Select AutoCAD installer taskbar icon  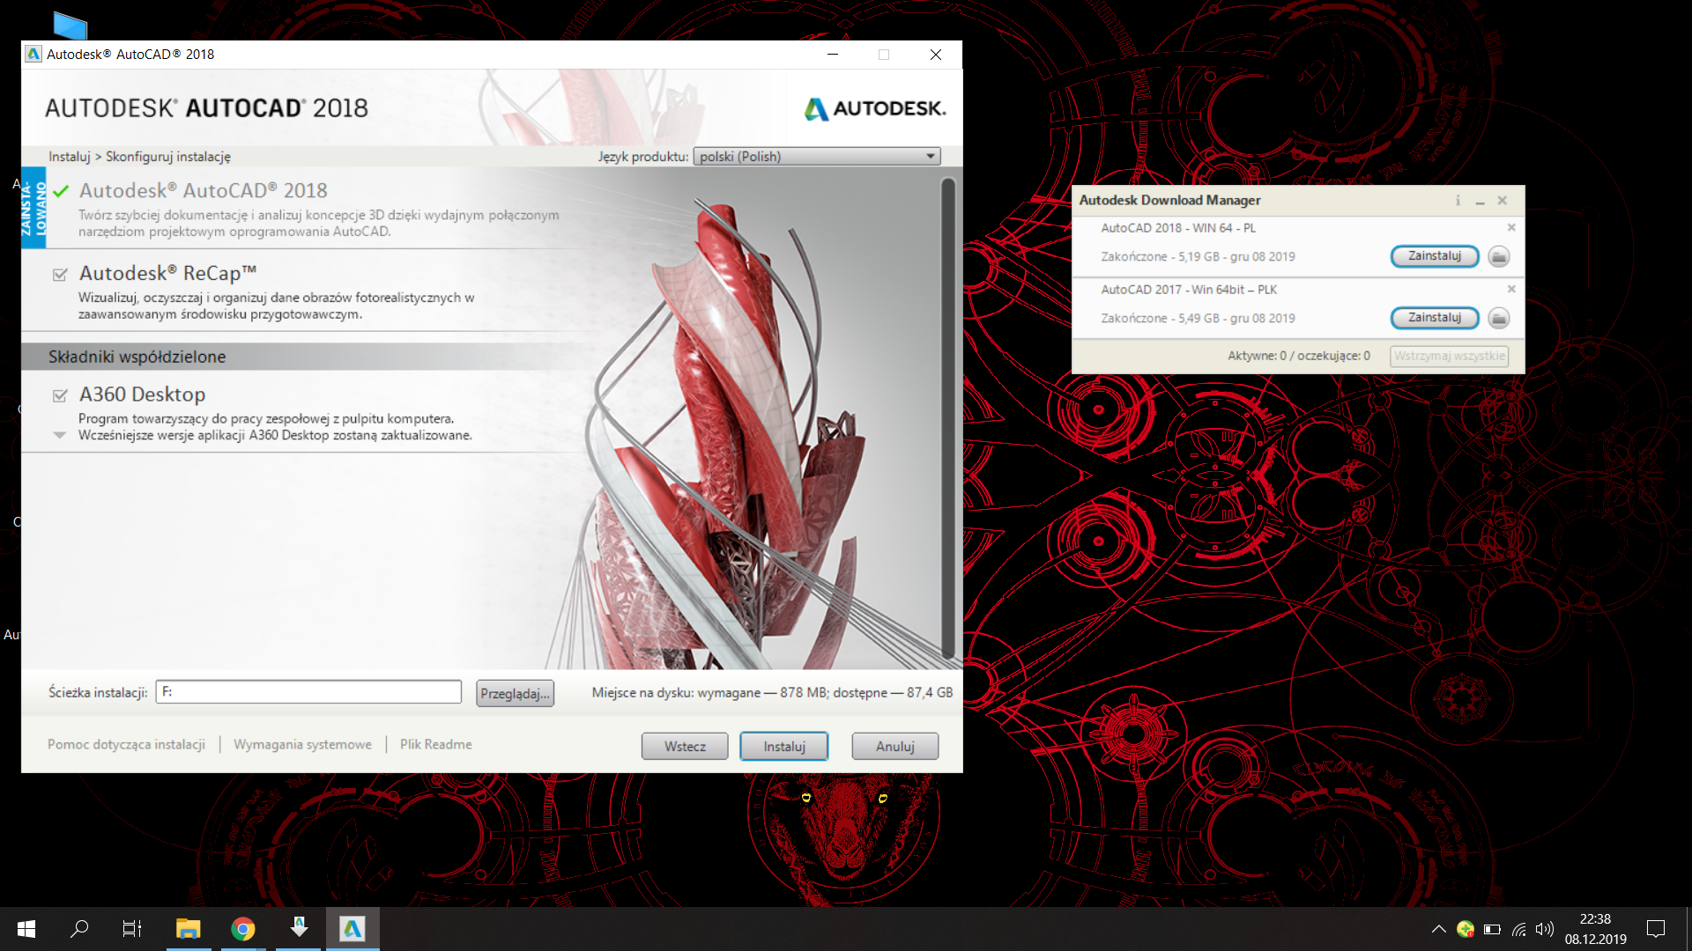coord(352,928)
